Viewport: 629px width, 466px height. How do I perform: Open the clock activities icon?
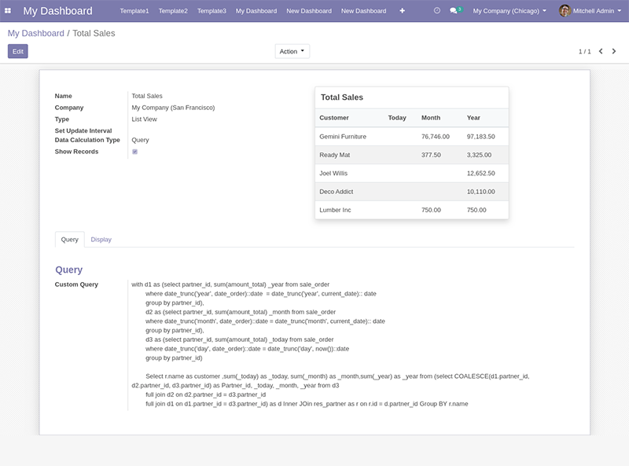437,11
